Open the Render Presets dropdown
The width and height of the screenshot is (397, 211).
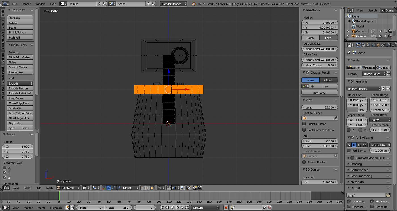[x=364, y=89]
